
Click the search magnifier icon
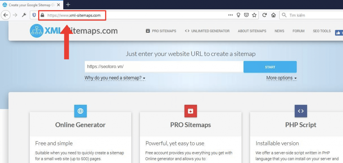click(284, 15)
